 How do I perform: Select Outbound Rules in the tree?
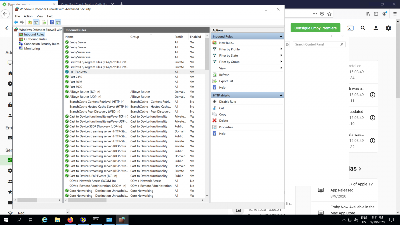pos(35,39)
